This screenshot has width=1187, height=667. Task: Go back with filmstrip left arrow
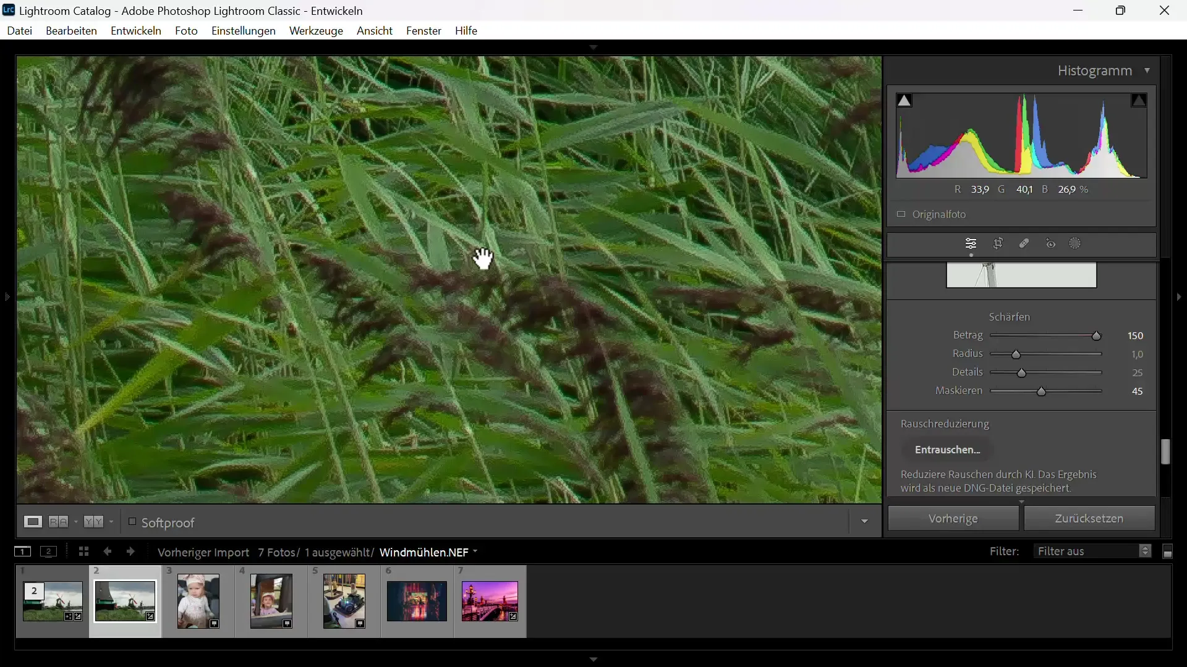click(x=108, y=552)
